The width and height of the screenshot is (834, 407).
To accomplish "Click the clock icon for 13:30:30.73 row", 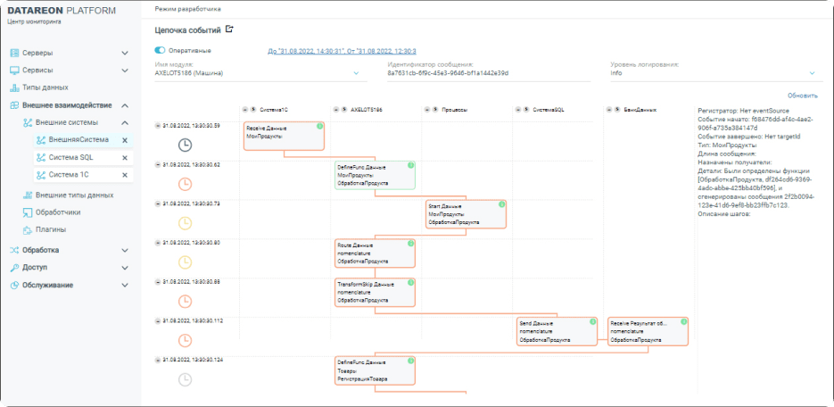I will (185, 223).
